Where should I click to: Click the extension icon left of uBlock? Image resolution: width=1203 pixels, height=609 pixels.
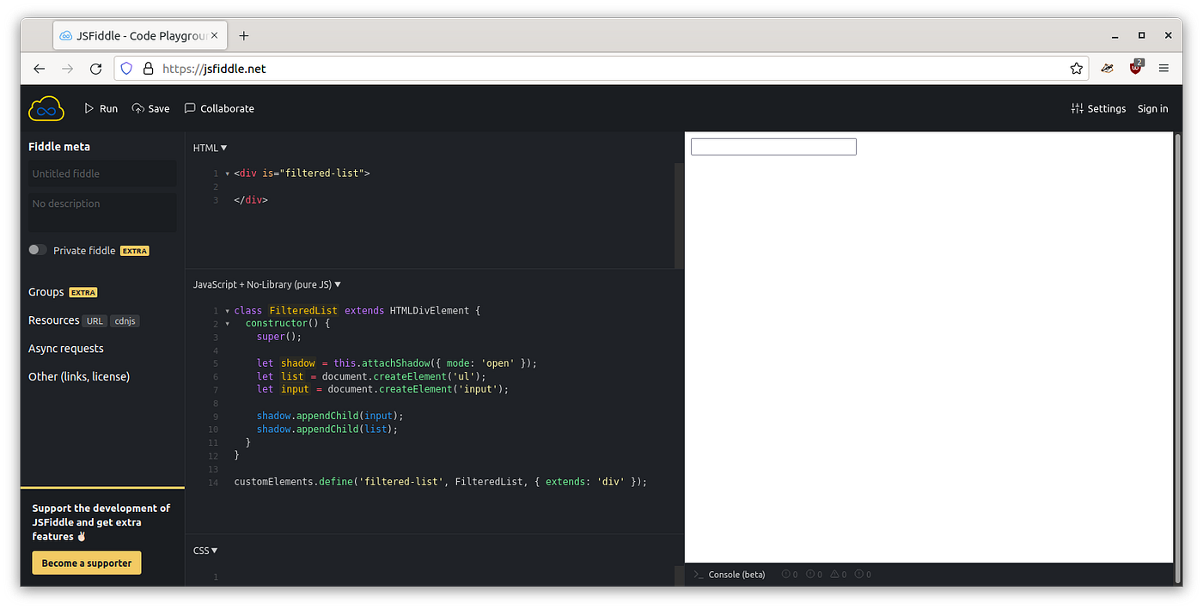click(x=1107, y=69)
